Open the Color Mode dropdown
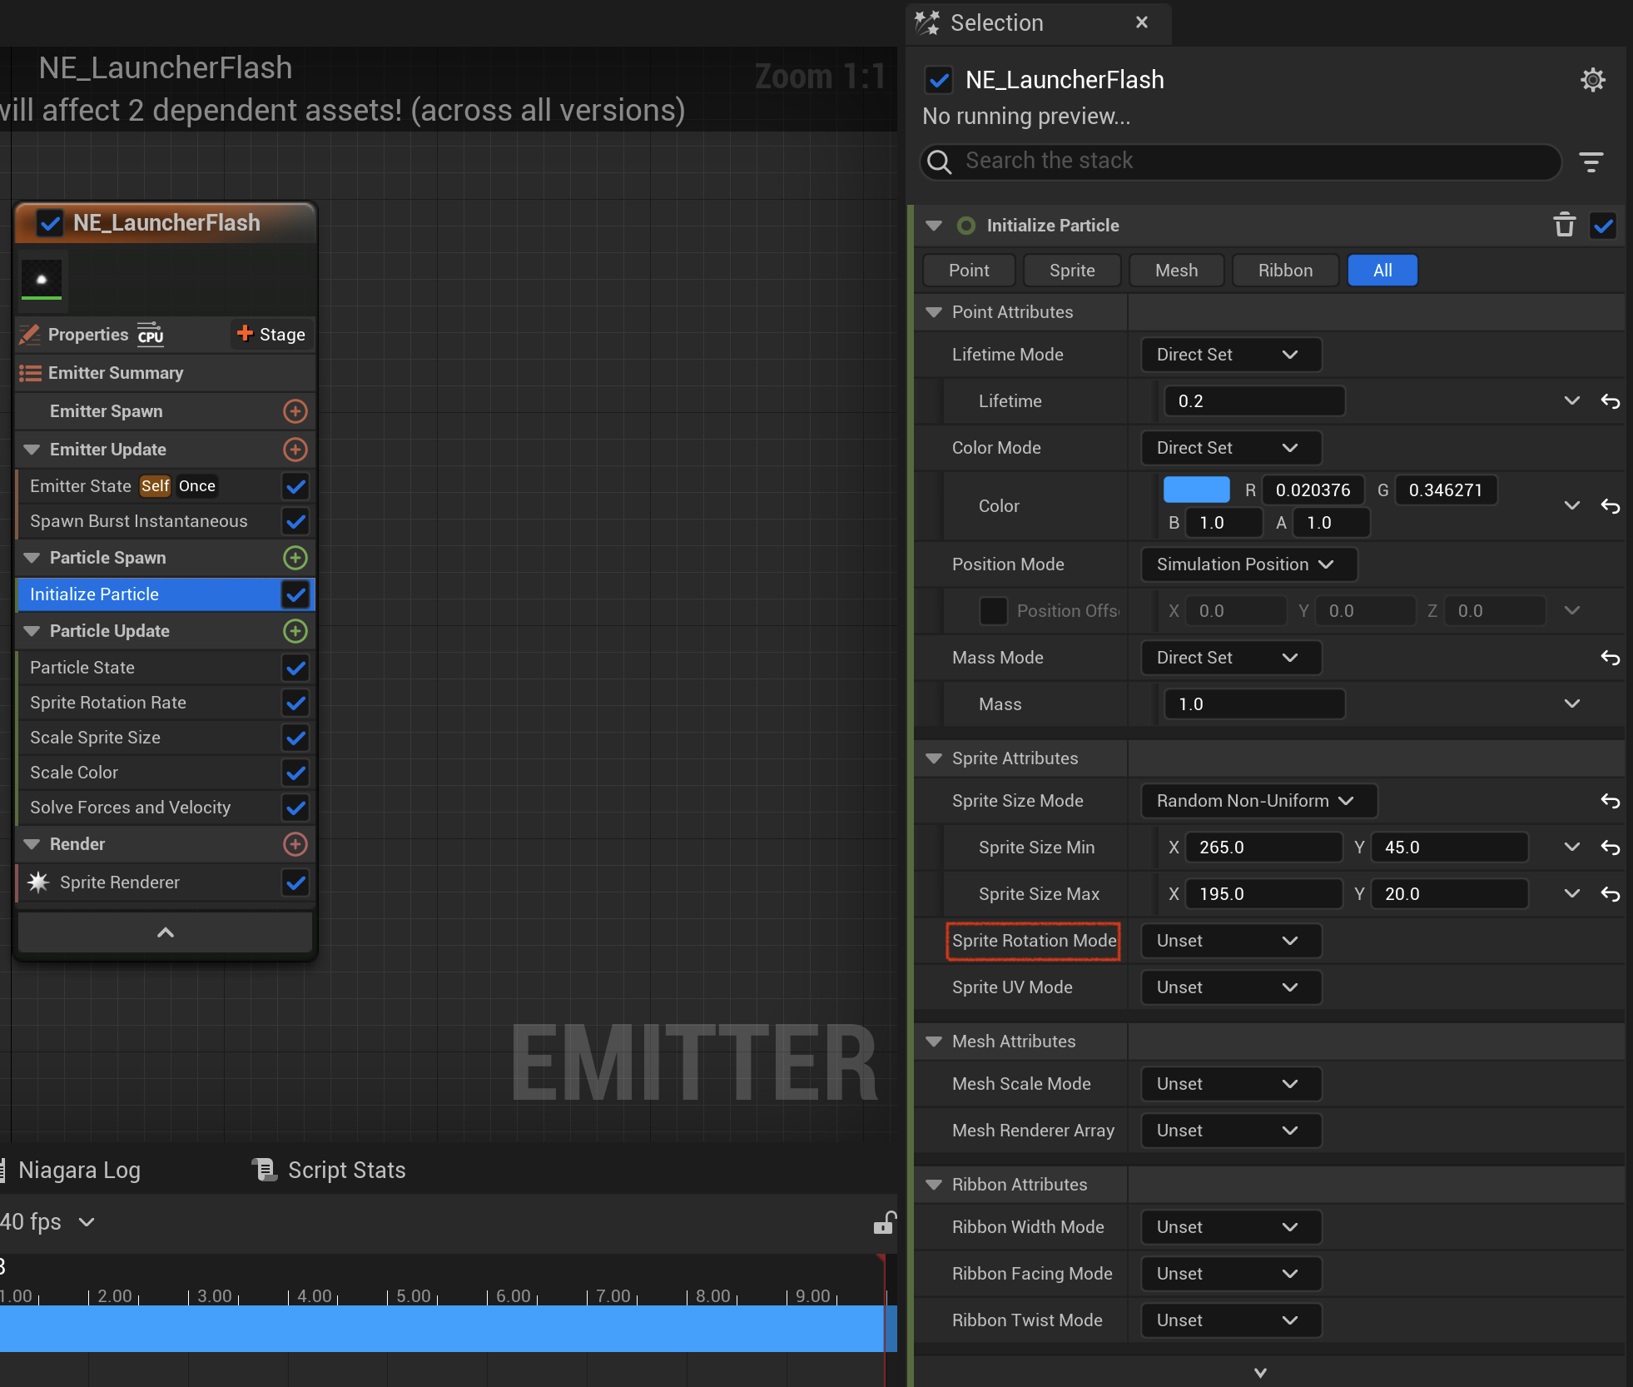Image resolution: width=1633 pixels, height=1387 pixels. pyautogui.click(x=1230, y=448)
